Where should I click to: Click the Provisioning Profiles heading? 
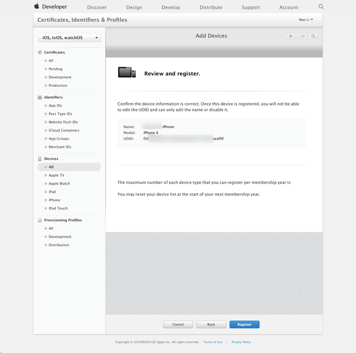(x=63, y=220)
